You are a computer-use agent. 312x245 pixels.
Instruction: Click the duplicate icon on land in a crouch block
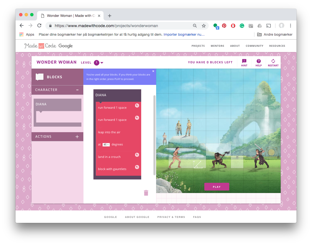(x=137, y=155)
